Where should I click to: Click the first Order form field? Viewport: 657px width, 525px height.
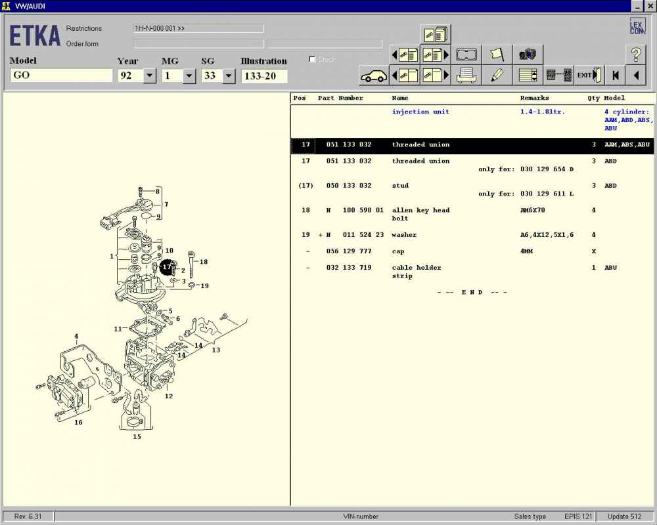tap(198, 43)
